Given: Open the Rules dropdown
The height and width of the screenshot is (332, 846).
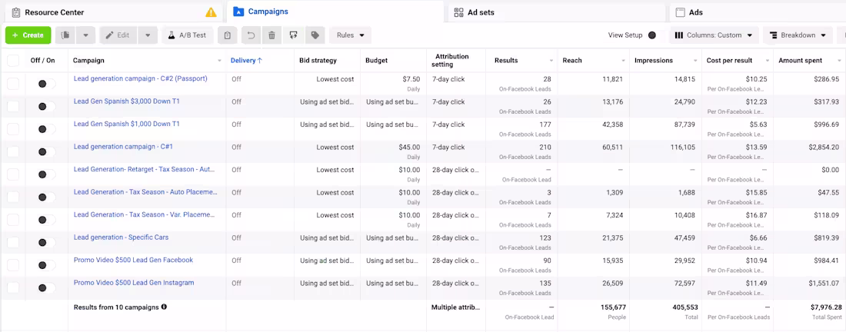Looking at the screenshot, I should click(350, 35).
